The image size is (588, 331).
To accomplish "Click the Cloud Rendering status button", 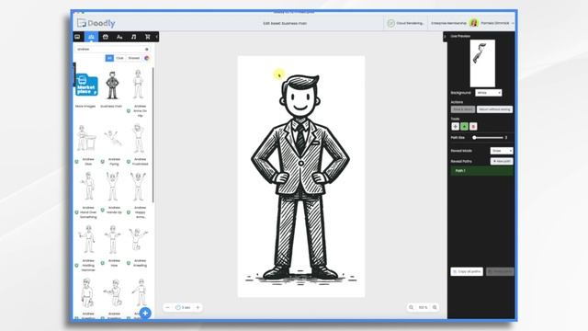I will [x=405, y=23].
